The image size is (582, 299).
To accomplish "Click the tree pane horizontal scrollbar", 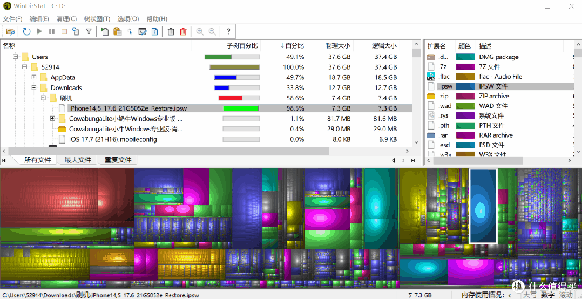I will (169, 151).
